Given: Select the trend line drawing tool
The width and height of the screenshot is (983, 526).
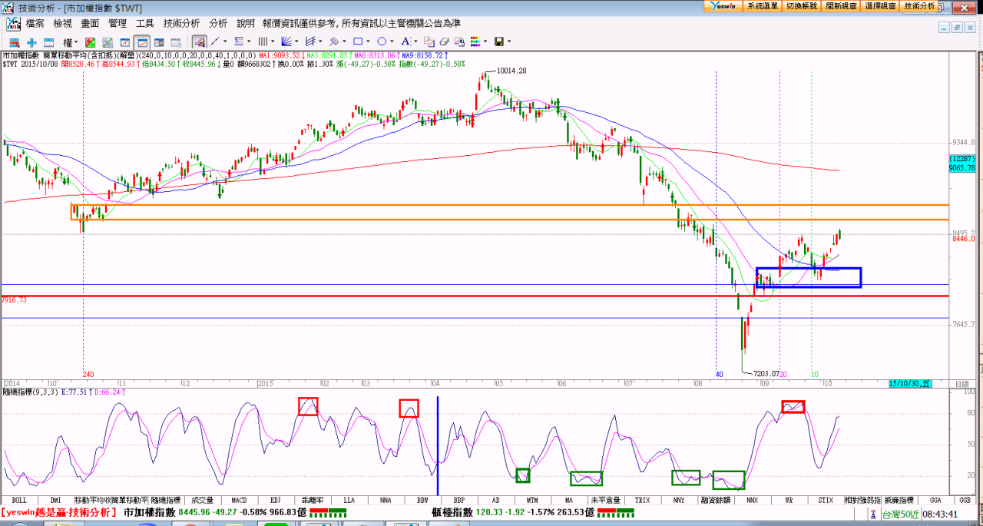Looking at the screenshot, I should pos(215,41).
